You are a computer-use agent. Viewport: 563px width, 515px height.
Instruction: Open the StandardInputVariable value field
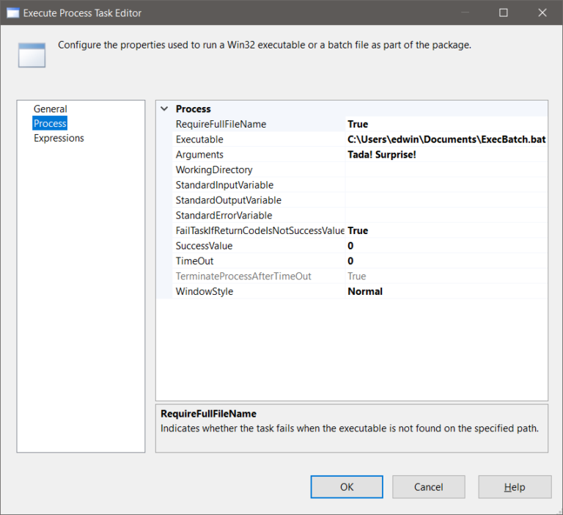446,185
